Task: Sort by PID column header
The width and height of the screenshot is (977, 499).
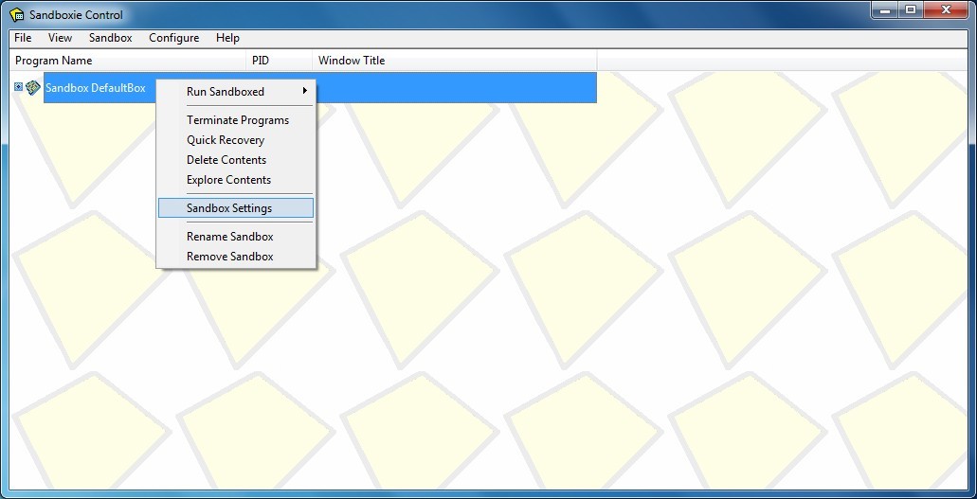Action: [x=280, y=61]
